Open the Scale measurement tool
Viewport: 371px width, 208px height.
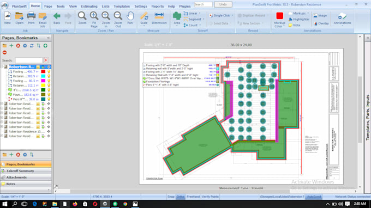144,19
